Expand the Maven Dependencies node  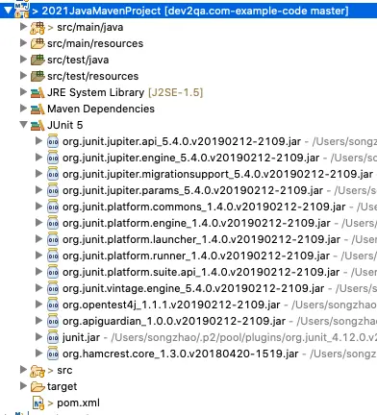click(x=23, y=109)
